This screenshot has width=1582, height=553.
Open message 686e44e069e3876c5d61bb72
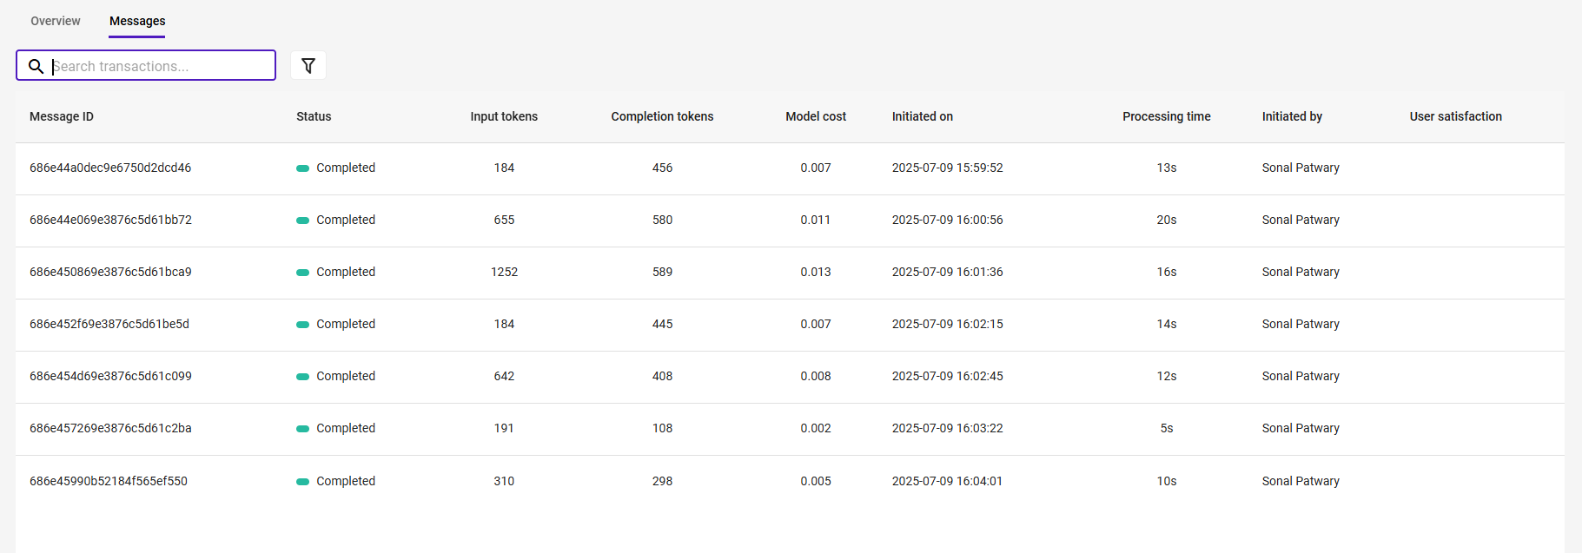tap(110, 220)
